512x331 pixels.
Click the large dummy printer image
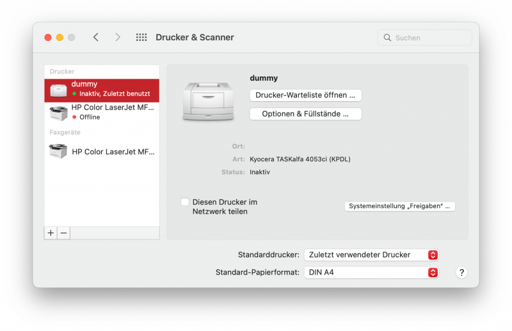[x=209, y=101]
